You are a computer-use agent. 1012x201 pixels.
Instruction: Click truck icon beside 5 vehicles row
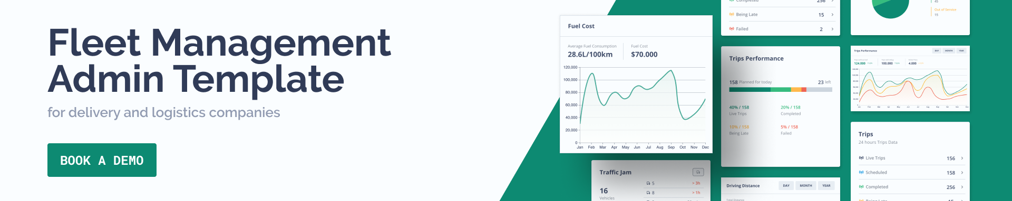pos(648,183)
